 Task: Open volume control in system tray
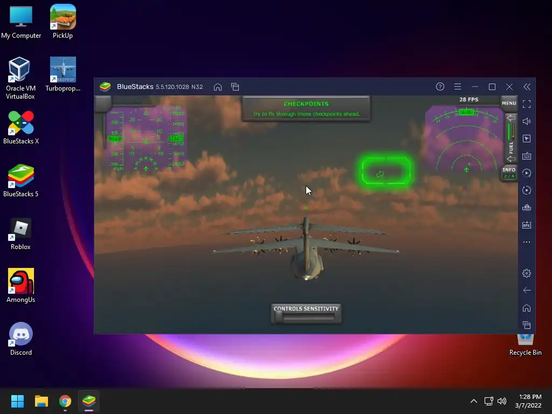(502, 401)
